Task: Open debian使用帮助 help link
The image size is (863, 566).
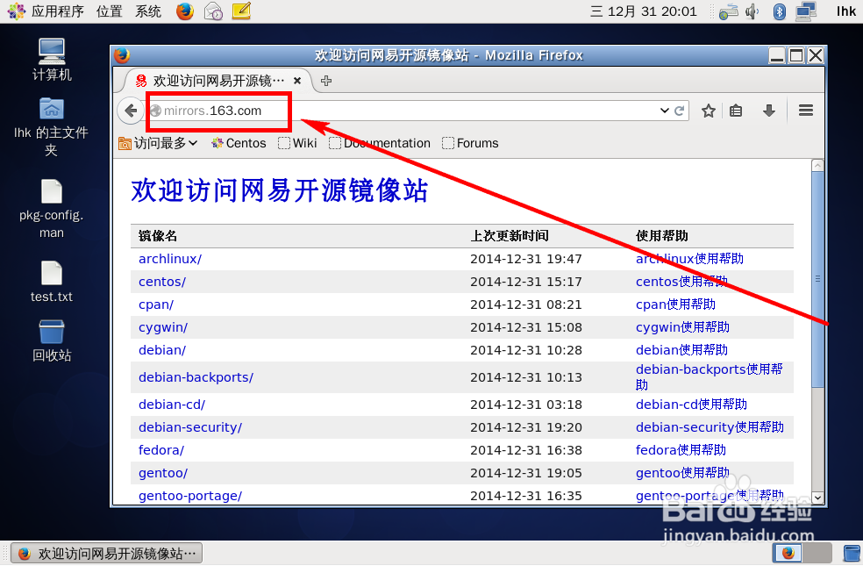Action: [682, 350]
